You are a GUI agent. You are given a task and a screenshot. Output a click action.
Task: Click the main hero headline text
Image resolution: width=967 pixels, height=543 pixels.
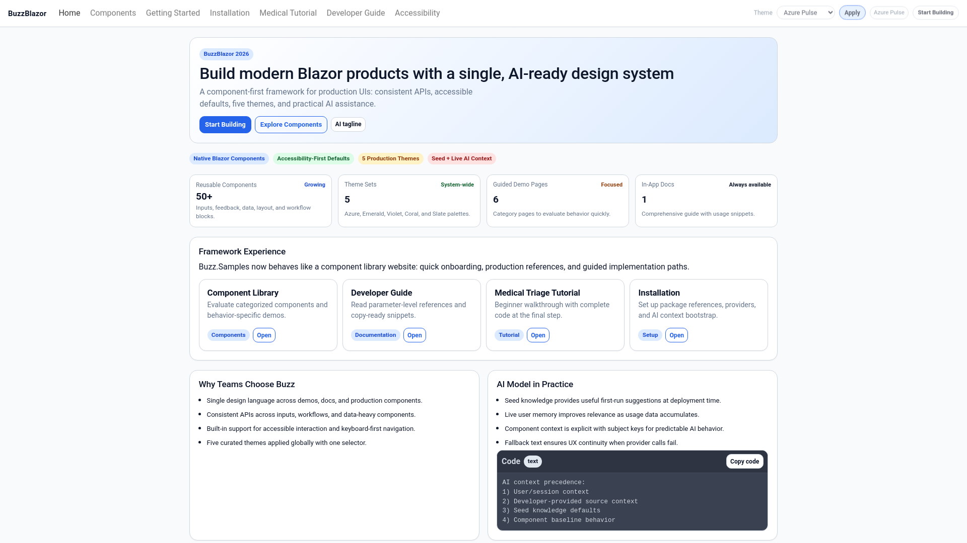(x=437, y=74)
